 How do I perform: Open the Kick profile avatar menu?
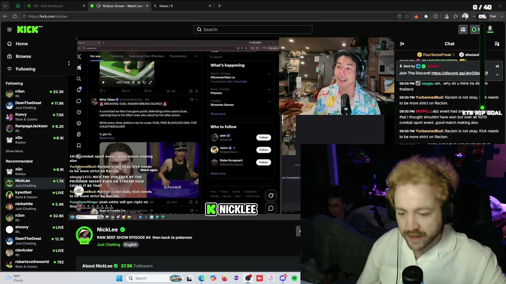tap(490, 29)
